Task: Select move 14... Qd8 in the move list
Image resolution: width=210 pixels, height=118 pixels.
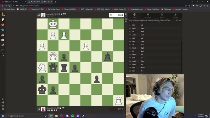Action: point(142,42)
